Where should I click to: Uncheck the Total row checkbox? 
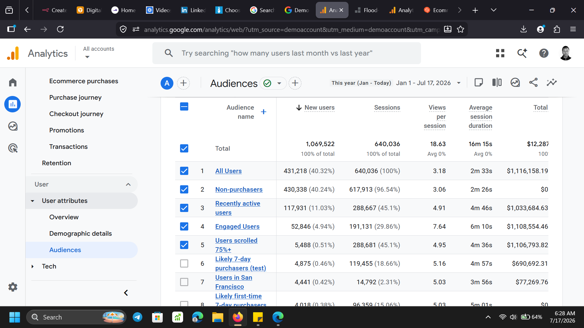tap(184, 148)
